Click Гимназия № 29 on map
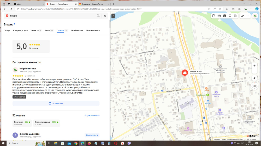The image size is (261, 146). coord(188,103)
